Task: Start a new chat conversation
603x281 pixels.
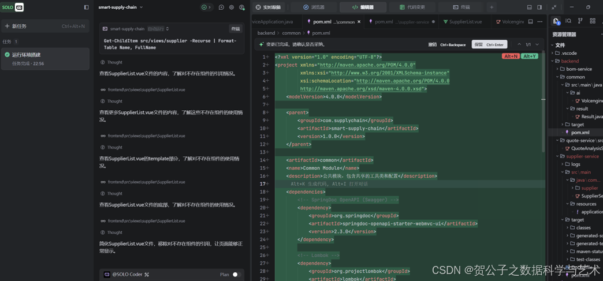Action: 221,8
